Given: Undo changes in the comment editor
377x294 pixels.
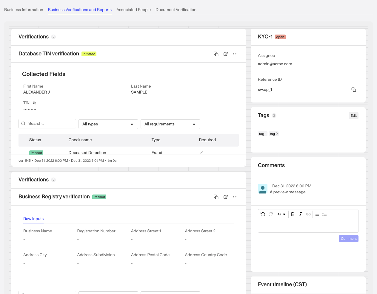Looking at the screenshot, I should [263, 214].
